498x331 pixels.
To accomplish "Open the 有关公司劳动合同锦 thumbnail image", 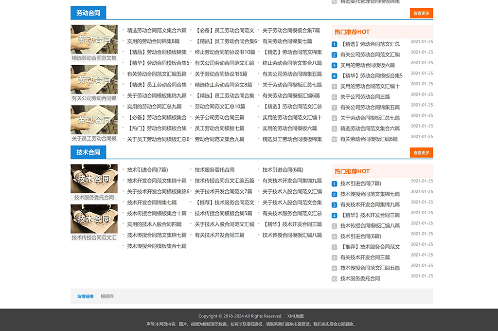I will pos(94,79).
